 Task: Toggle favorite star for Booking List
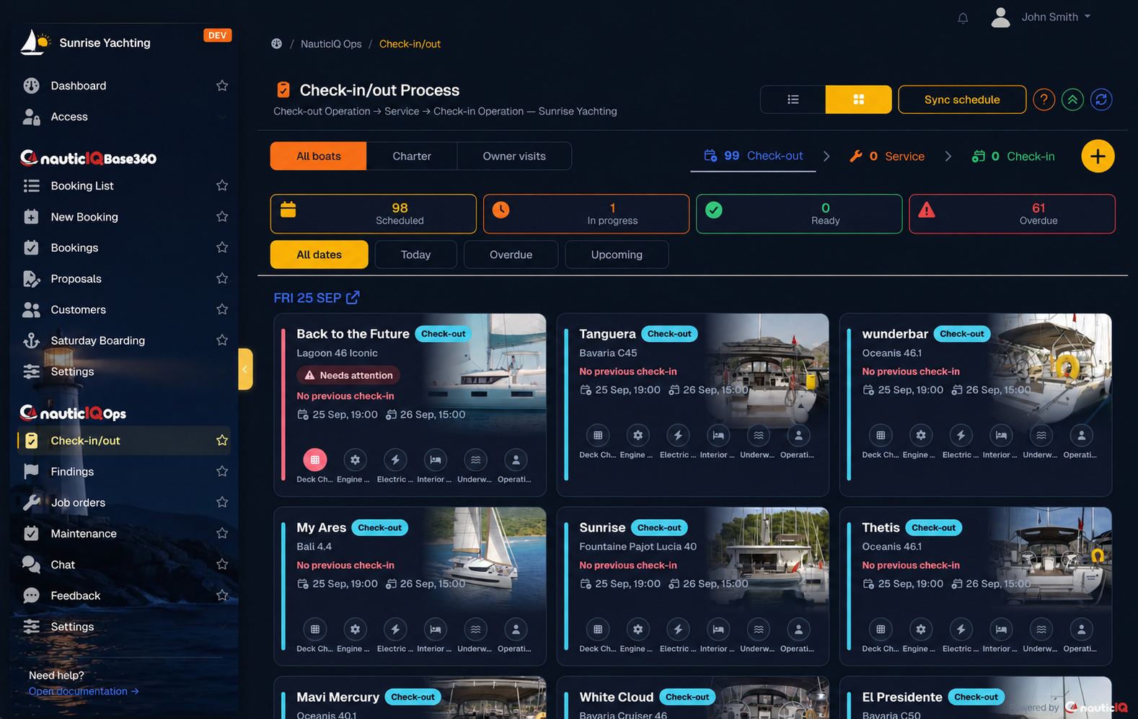click(x=222, y=186)
